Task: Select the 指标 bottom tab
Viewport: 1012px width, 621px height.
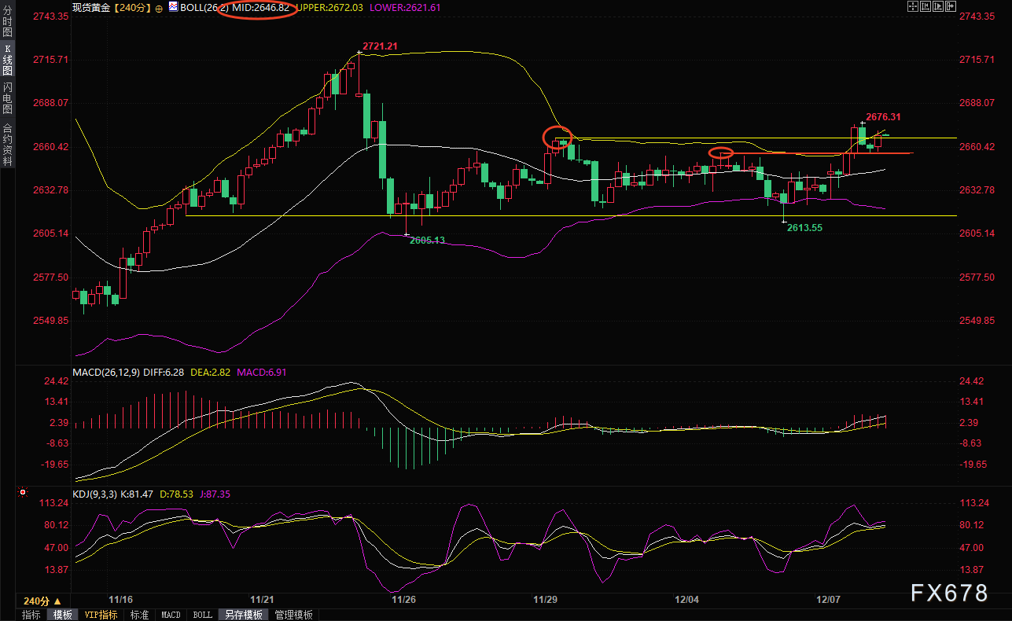Action: coord(31,615)
